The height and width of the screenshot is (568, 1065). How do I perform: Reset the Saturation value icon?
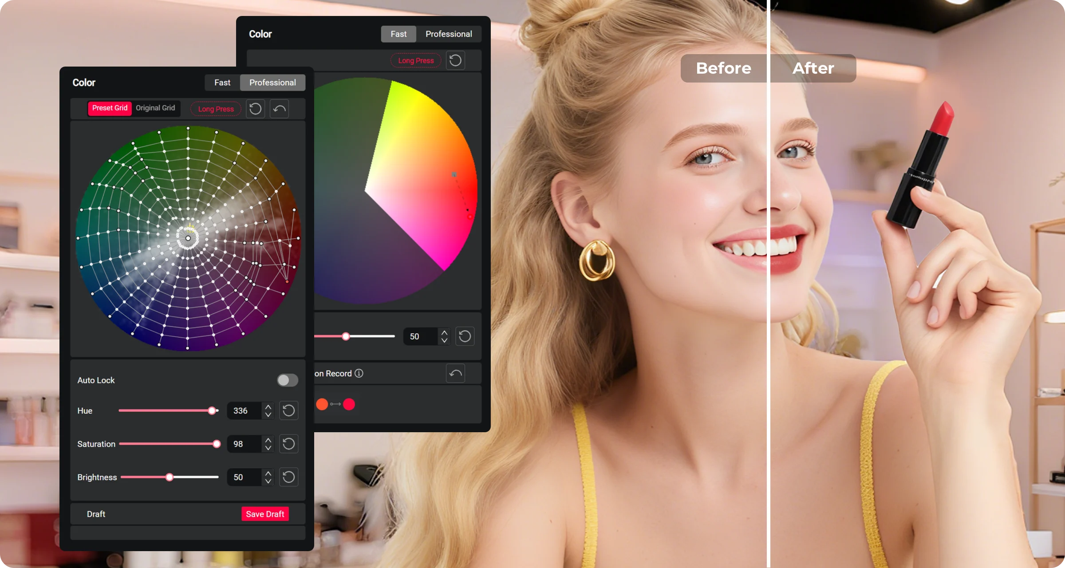(x=288, y=444)
